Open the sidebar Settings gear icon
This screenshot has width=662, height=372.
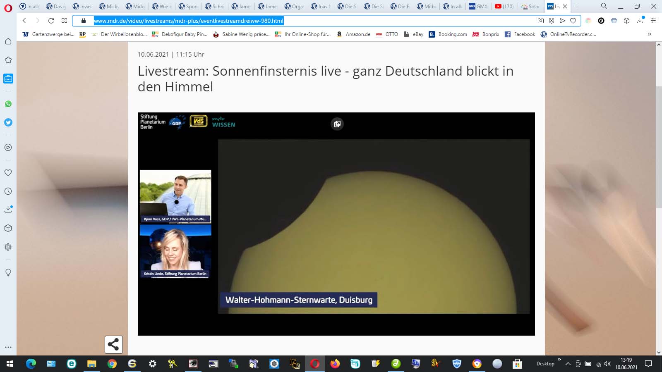point(8,247)
